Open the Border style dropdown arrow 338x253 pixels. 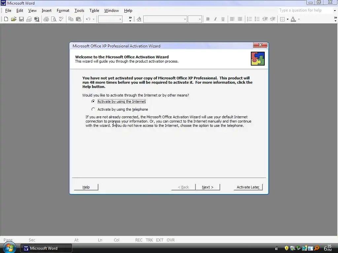pyautogui.click(x=287, y=19)
